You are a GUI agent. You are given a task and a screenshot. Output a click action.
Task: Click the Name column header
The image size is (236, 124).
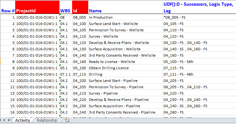[x=125, y=7]
